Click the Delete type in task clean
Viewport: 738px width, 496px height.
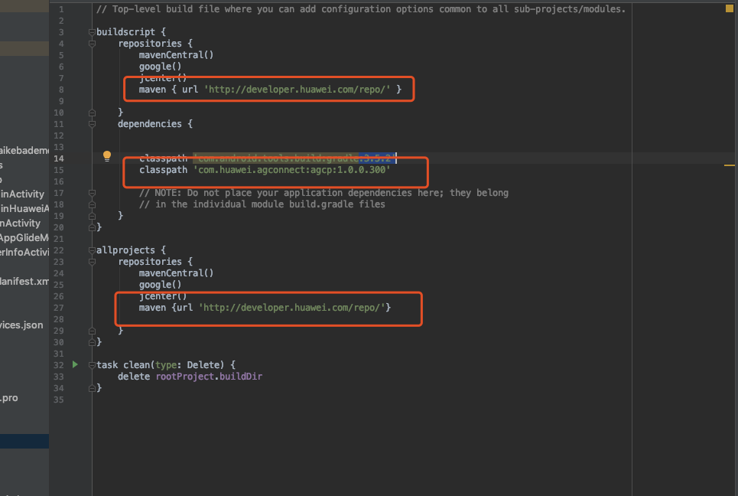coord(203,365)
